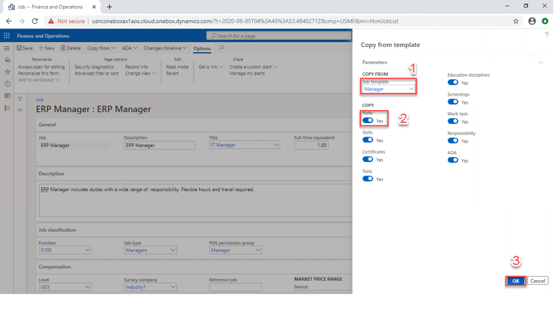The width and height of the screenshot is (554, 311).
Task: Click Delete in action pane
Action: (x=71, y=48)
